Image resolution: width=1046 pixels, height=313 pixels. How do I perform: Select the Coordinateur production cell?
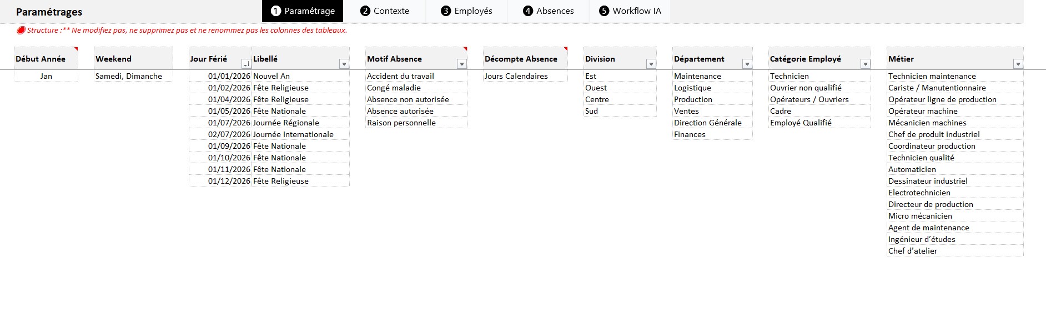click(x=955, y=146)
